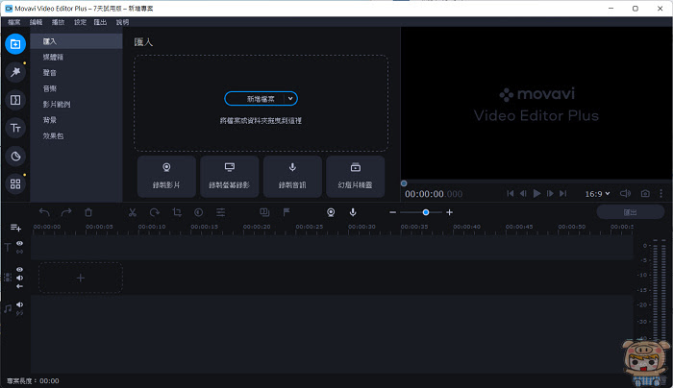Mute the video track speaker
Screen dimensions: 673x388
tap(20, 278)
